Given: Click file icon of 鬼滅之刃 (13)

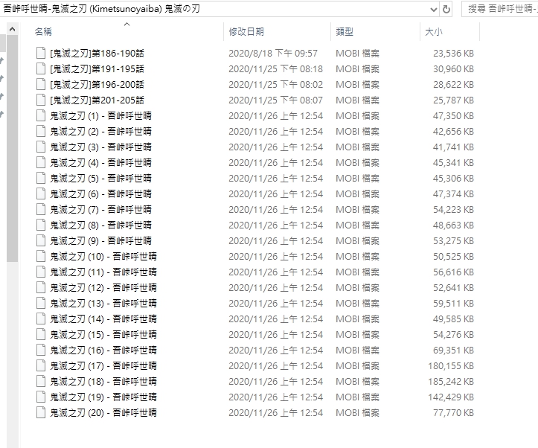Looking at the screenshot, I should tap(41, 303).
